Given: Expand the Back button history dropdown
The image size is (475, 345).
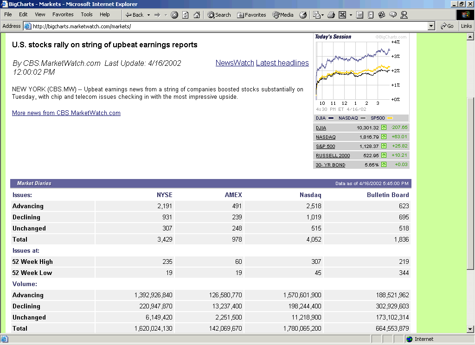Looking at the screenshot, I should [148, 15].
